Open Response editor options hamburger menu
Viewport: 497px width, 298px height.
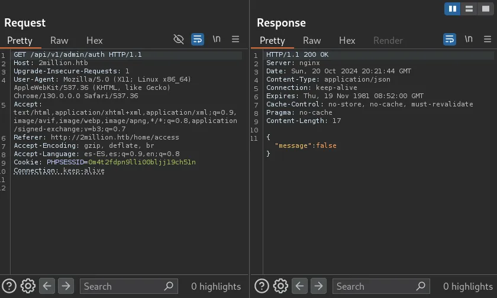(488, 40)
